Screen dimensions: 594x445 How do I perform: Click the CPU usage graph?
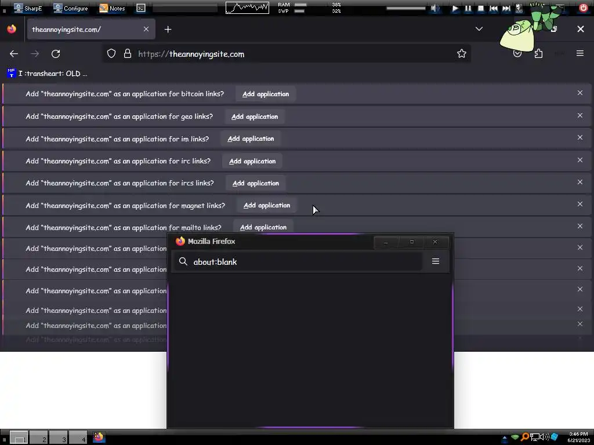click(x=247, y=8)
